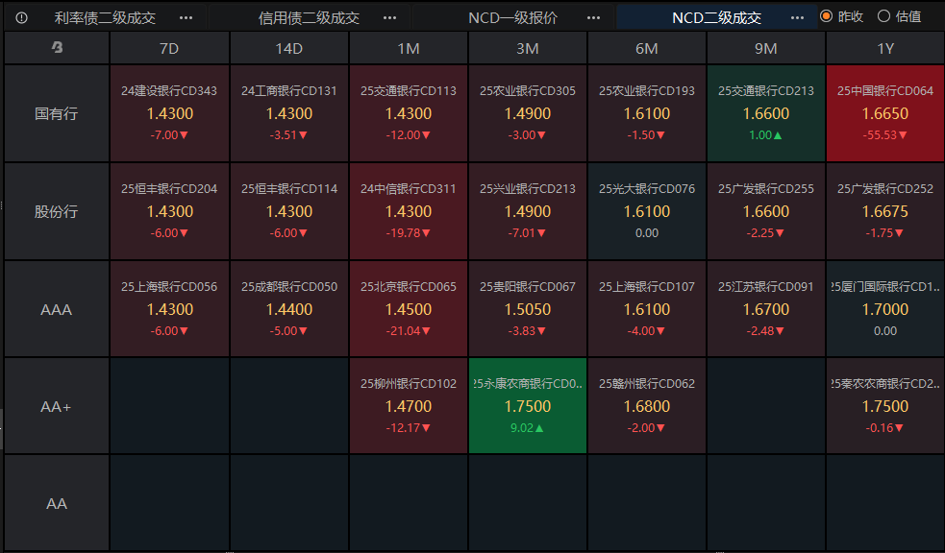
Task: Open the more menu for NCD二级成交
Action: click(797, 17)
